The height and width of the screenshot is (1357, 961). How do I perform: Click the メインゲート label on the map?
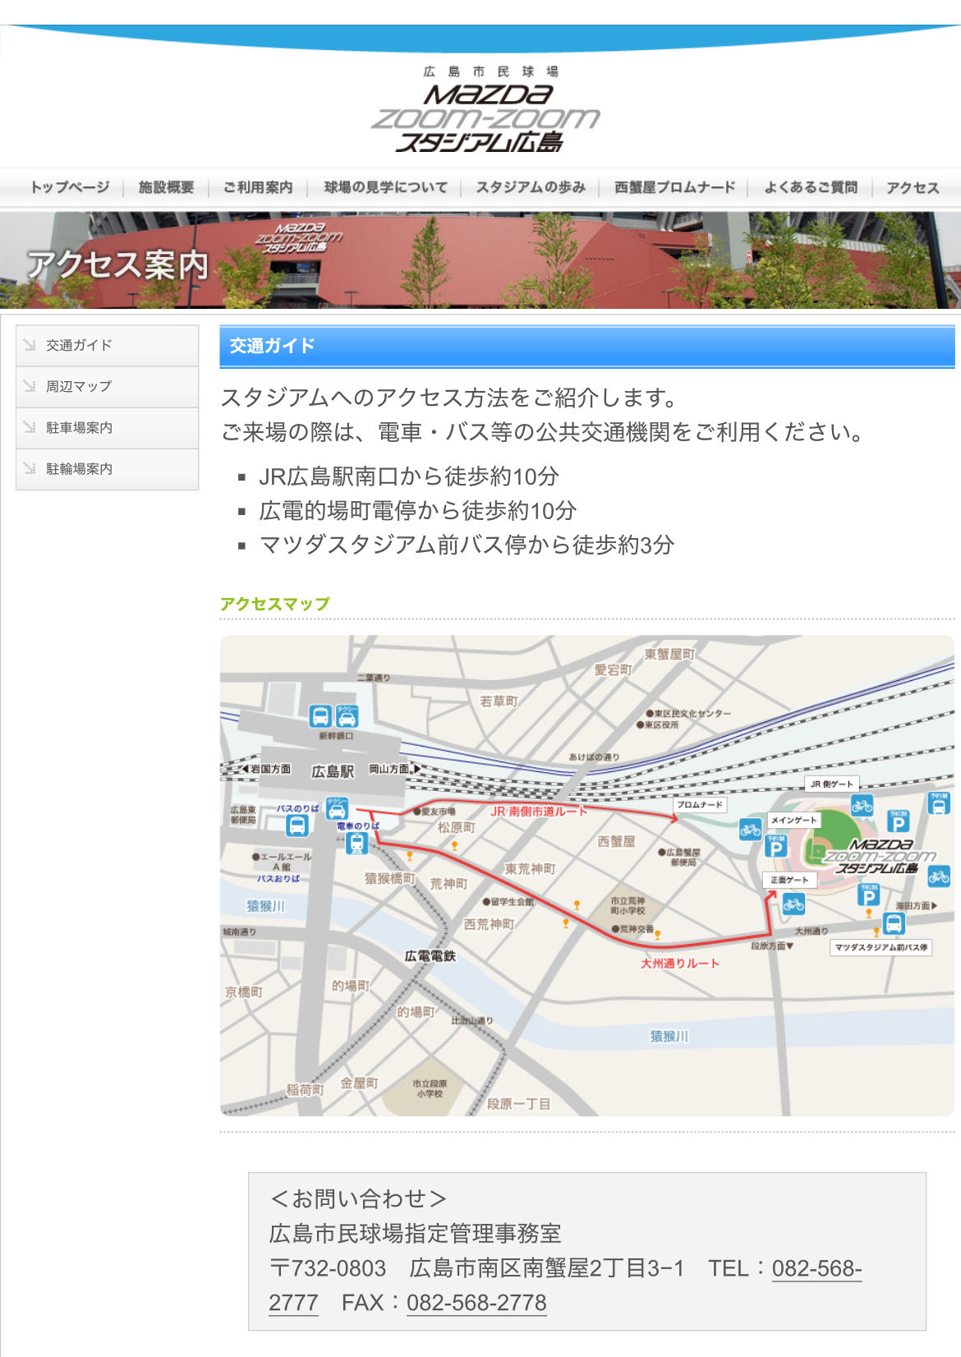tap(793, 820)
